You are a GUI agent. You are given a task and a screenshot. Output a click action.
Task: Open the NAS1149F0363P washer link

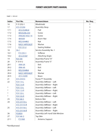[x=25, y=44]
